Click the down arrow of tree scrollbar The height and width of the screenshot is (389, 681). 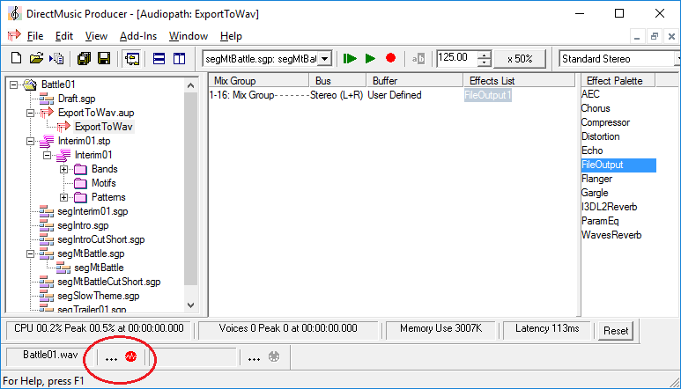tap(190, 305)
